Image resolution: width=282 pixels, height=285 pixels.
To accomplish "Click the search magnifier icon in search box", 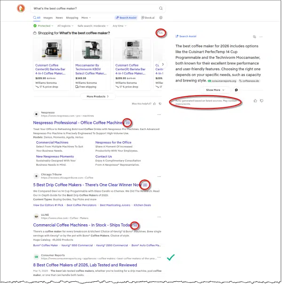I will tap(161, 8).
